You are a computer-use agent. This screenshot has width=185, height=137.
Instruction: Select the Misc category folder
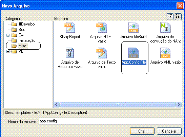click(x=19, y=46)
